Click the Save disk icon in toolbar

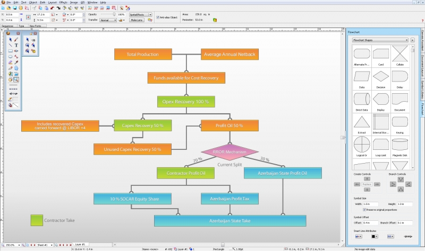pos(15,8)
